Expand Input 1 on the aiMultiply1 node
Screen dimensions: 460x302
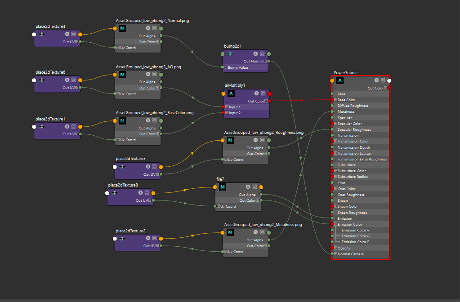(x=227, y=107)
